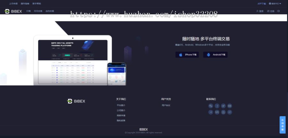Screen dimensions: 288x138
Task: Click the 关于我们 footer heading
Action: pyautogui.click(x=121, y=99)
